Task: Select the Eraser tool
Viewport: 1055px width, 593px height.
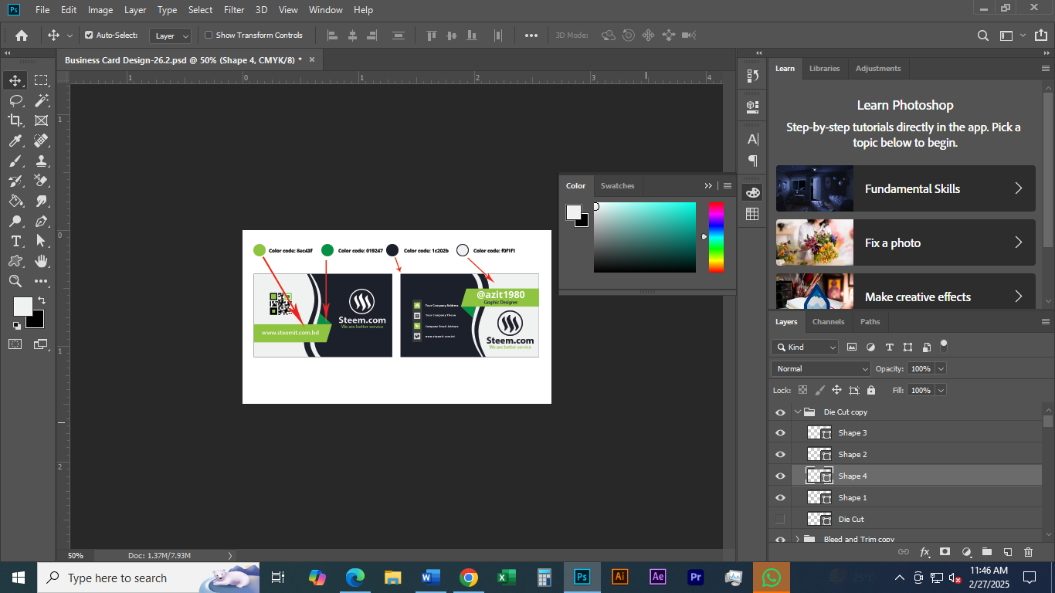Action: [41, 181]
